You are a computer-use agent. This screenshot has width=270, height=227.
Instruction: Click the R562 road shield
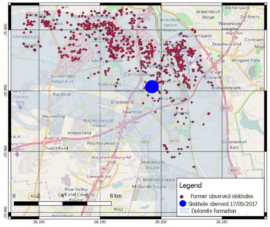pos(118,210)
